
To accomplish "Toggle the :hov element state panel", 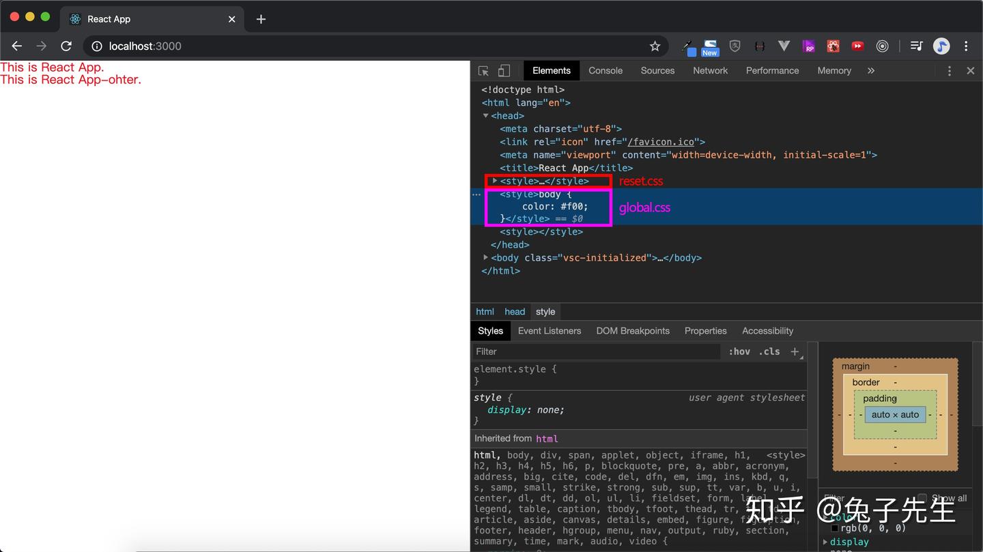I will tap(739, 351).
